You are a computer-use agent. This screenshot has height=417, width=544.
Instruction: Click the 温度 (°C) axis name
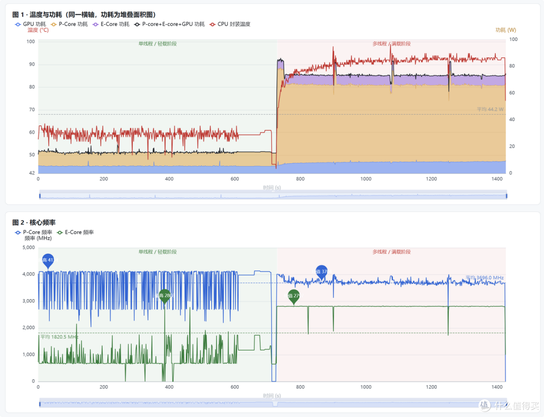38,30
